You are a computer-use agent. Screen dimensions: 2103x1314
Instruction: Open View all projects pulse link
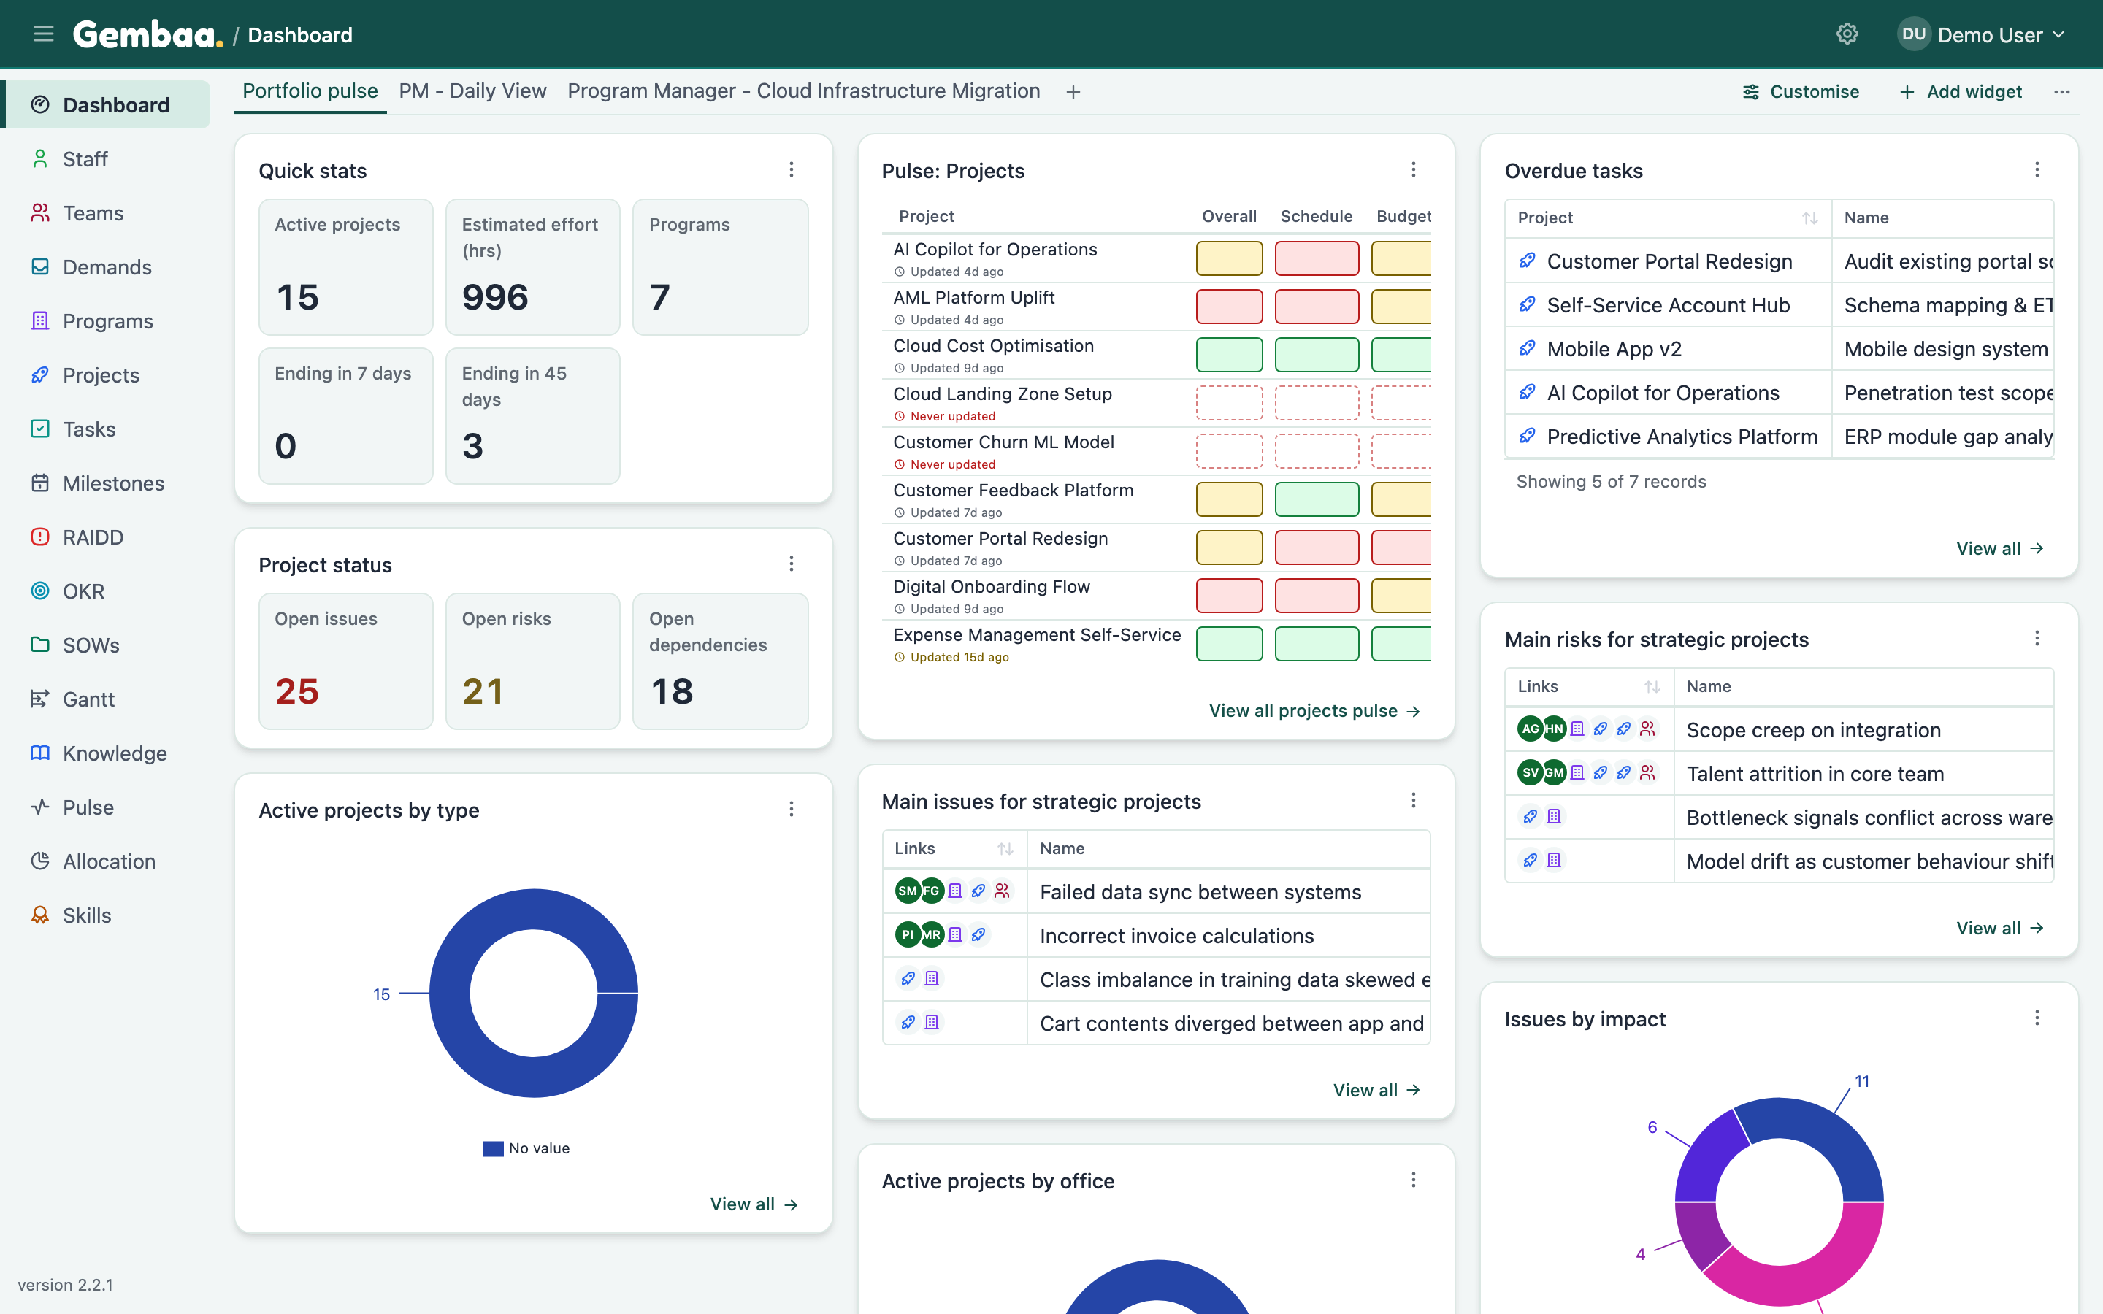(1315, 711)
